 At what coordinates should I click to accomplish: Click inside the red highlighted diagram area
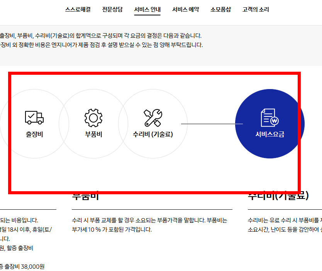(154, 170)
